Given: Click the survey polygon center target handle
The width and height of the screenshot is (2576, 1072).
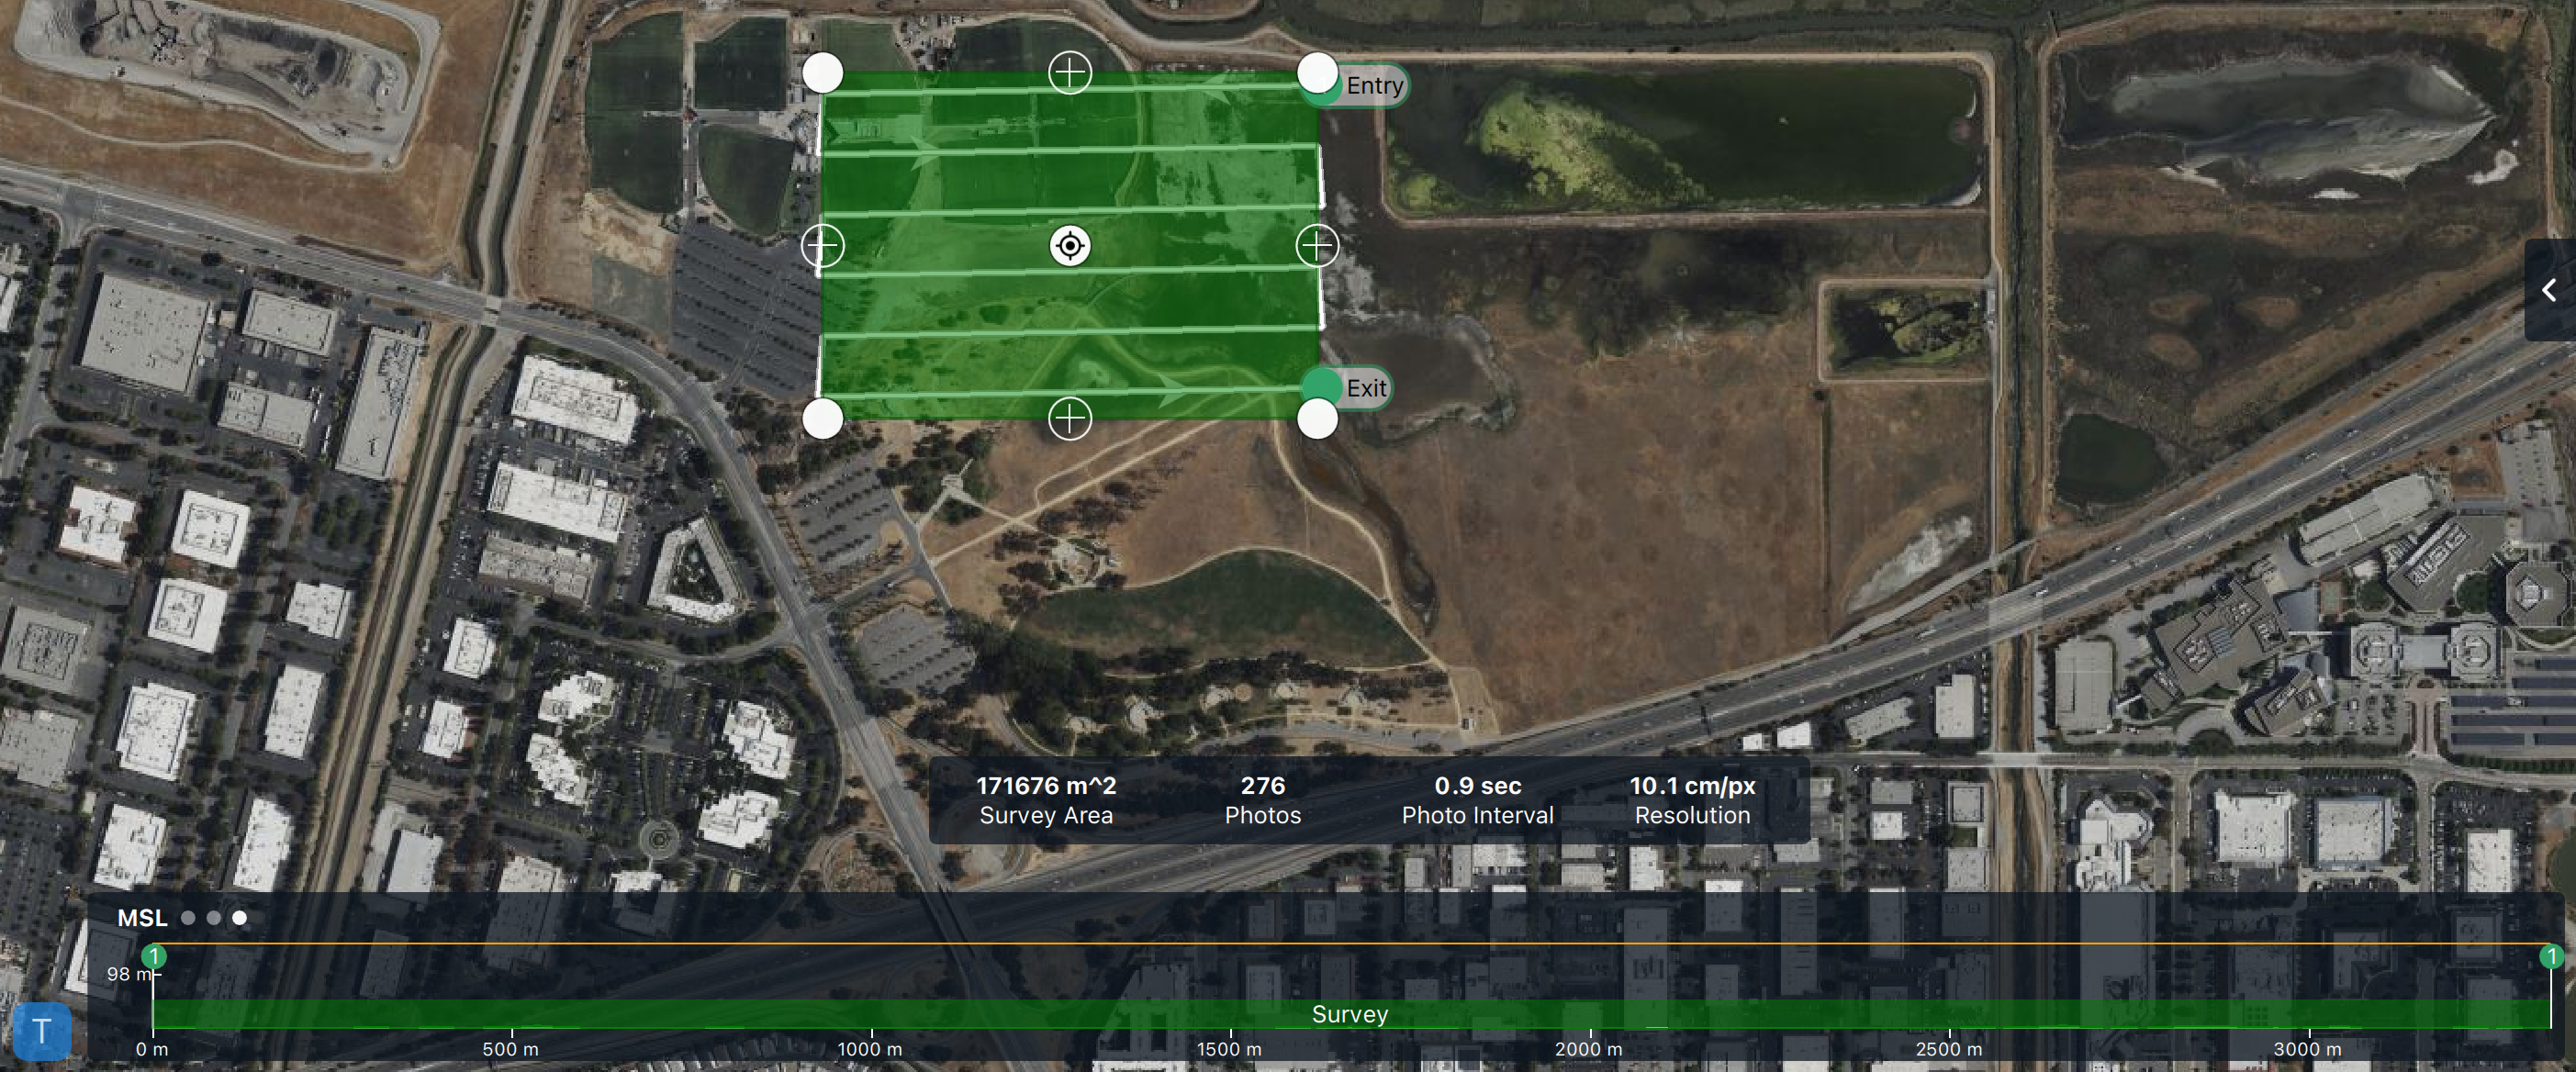Looking at the screenshot, I should [x=1069, y=245].
